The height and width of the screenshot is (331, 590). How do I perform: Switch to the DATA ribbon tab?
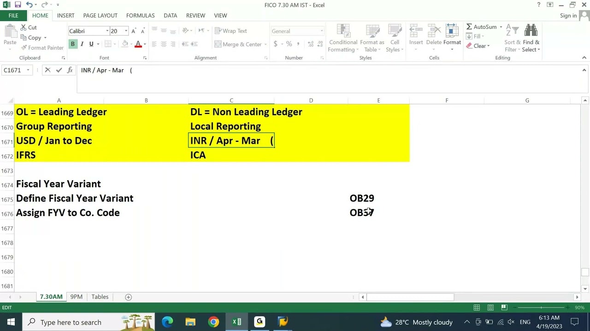tap(170, 15)
